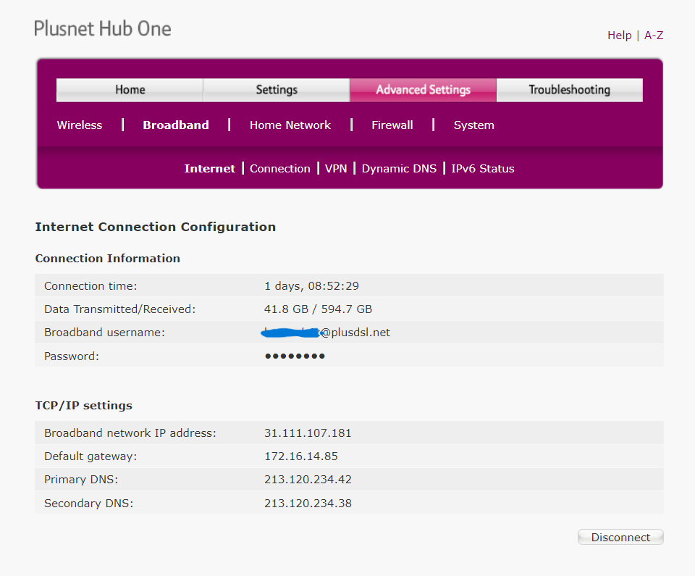
Task: Open the Wireless section
Action: click(x=80, y=125)
